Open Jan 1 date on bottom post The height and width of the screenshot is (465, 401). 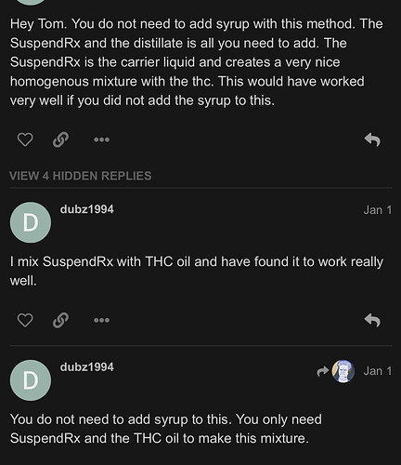pos(378,371)
